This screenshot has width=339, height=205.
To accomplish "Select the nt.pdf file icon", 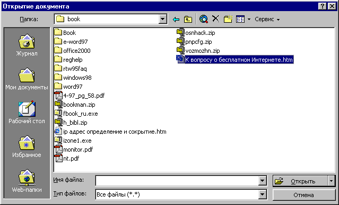I will pos(58,159).
